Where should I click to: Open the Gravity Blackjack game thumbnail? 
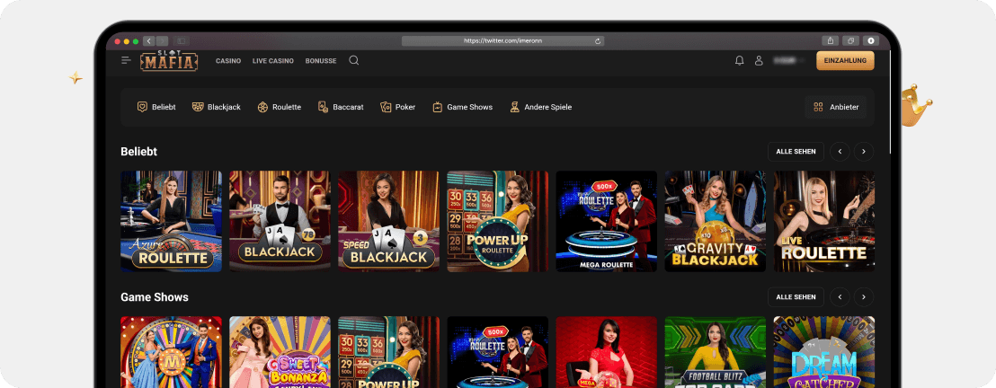point(716,221)
